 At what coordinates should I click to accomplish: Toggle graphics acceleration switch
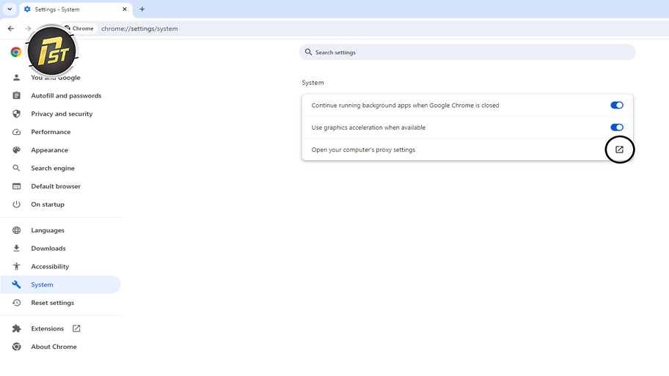pyautogui.click(x=616, y=128)
